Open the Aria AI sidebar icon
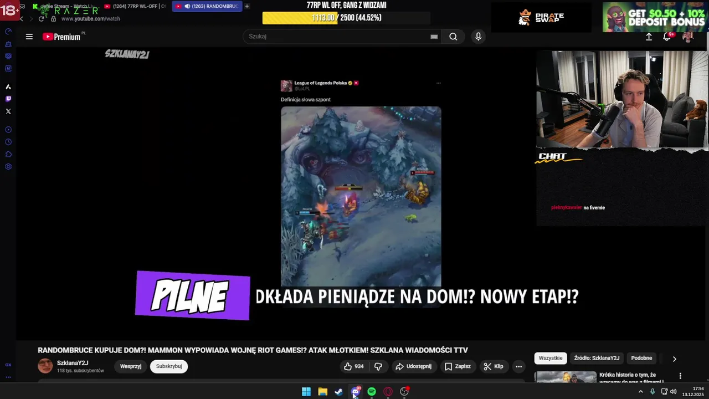The image size is (709, 399). click(x=8, y=87)
